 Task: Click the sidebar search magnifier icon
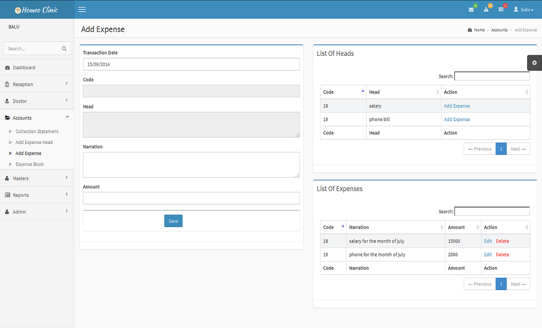point(64,49)
